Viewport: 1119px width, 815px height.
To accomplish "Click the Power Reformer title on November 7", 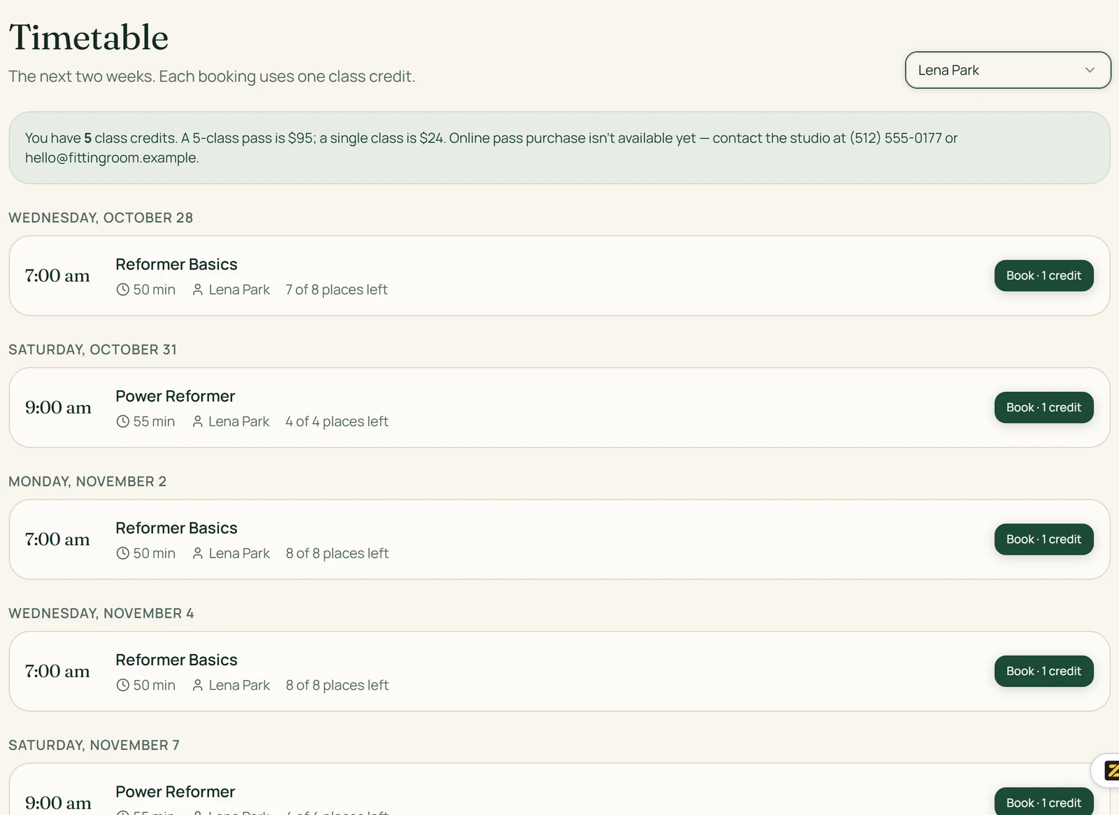I will coord(175,791).
